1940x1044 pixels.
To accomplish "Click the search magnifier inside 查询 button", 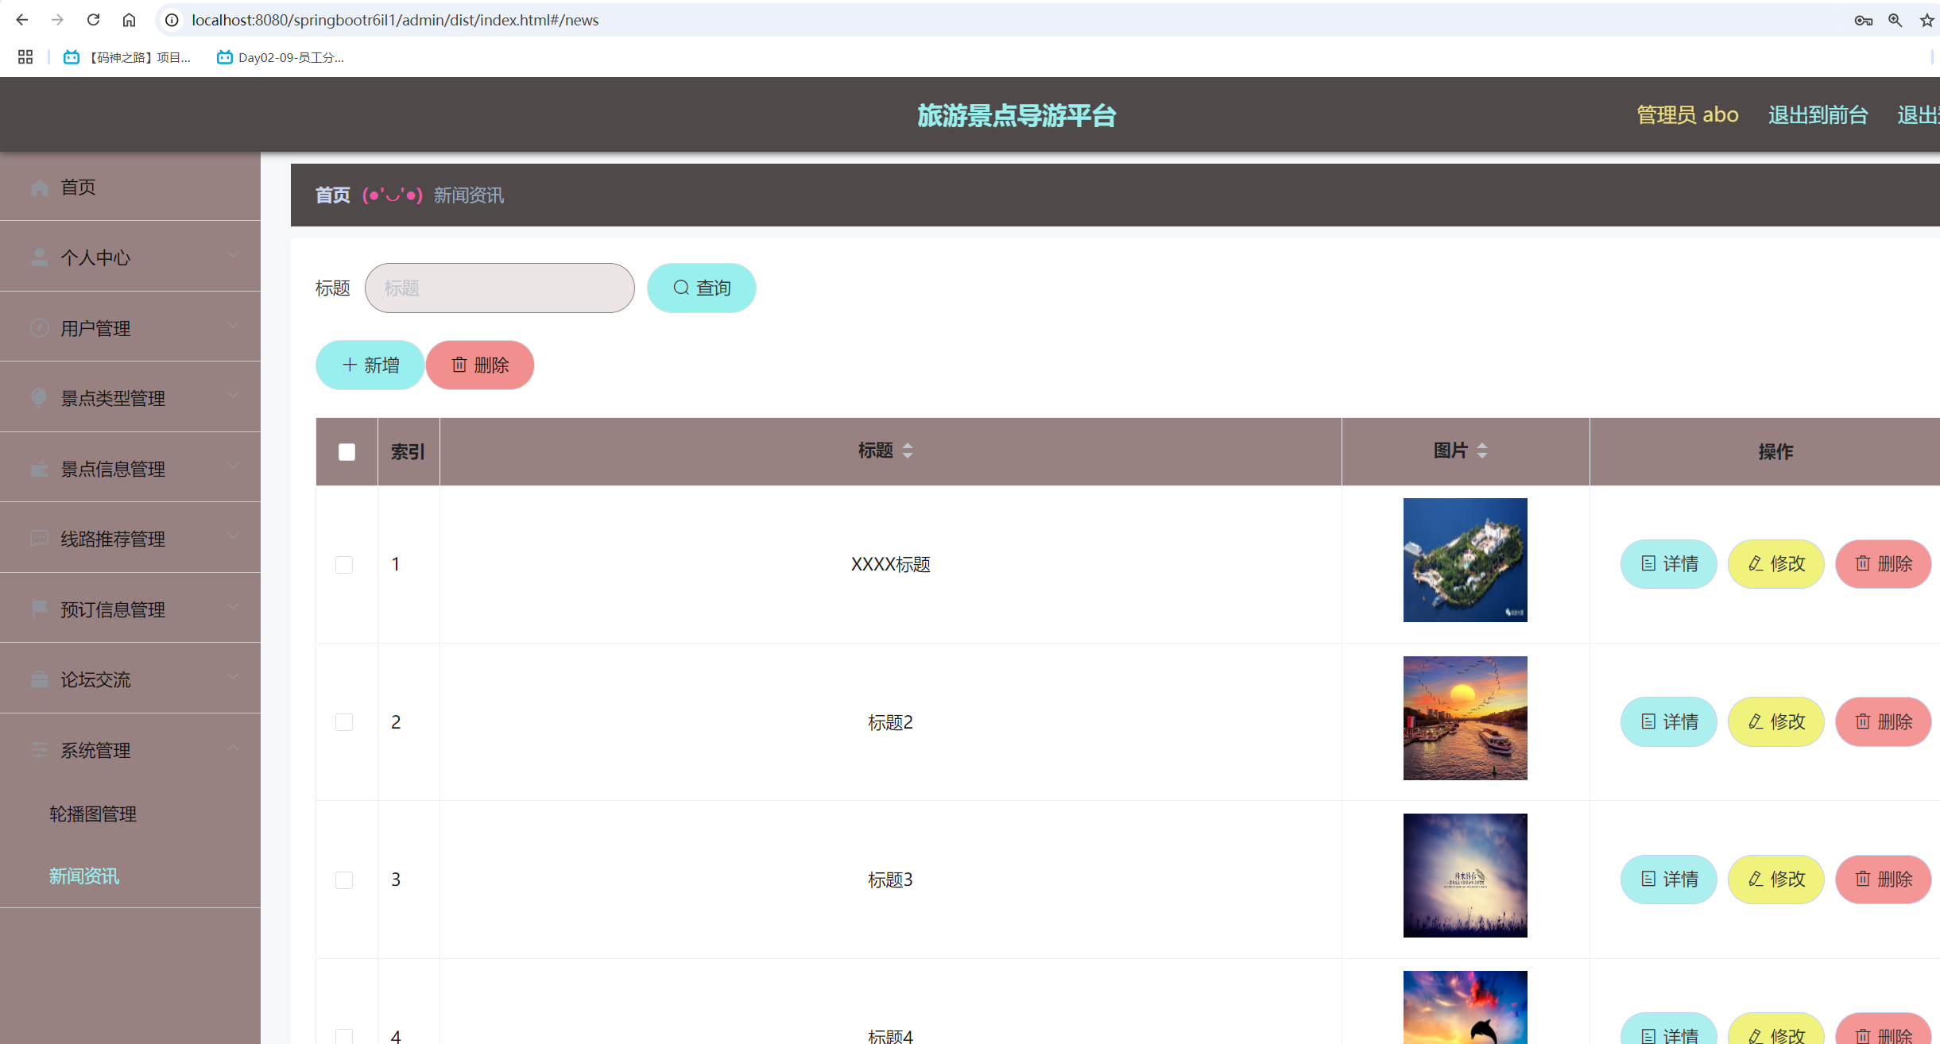I will coord(681,288).
